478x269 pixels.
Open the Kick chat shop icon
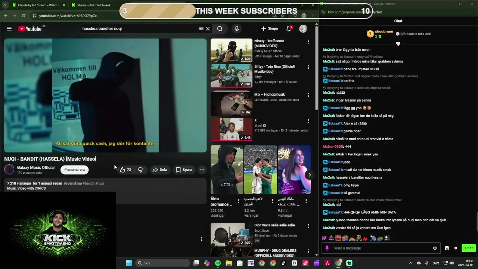coord(447,248)
